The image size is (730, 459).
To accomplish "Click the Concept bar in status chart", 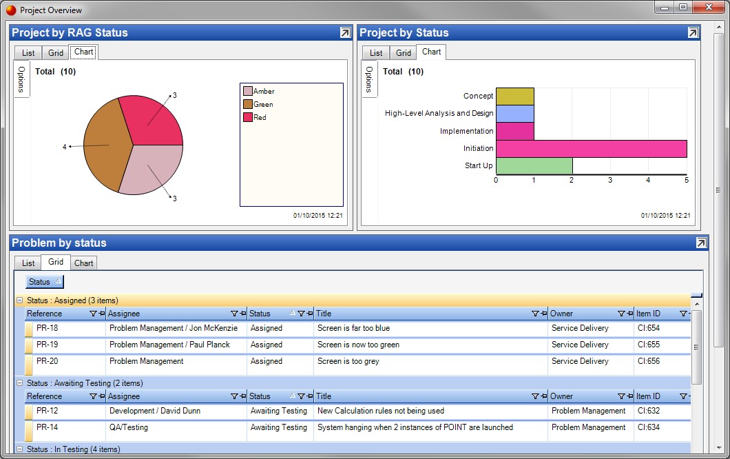I will [x=515, y=96].
